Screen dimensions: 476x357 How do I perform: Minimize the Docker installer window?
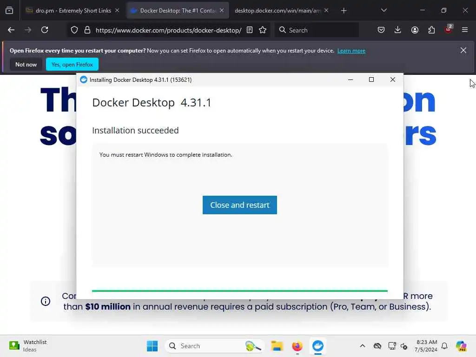point(350,79)
